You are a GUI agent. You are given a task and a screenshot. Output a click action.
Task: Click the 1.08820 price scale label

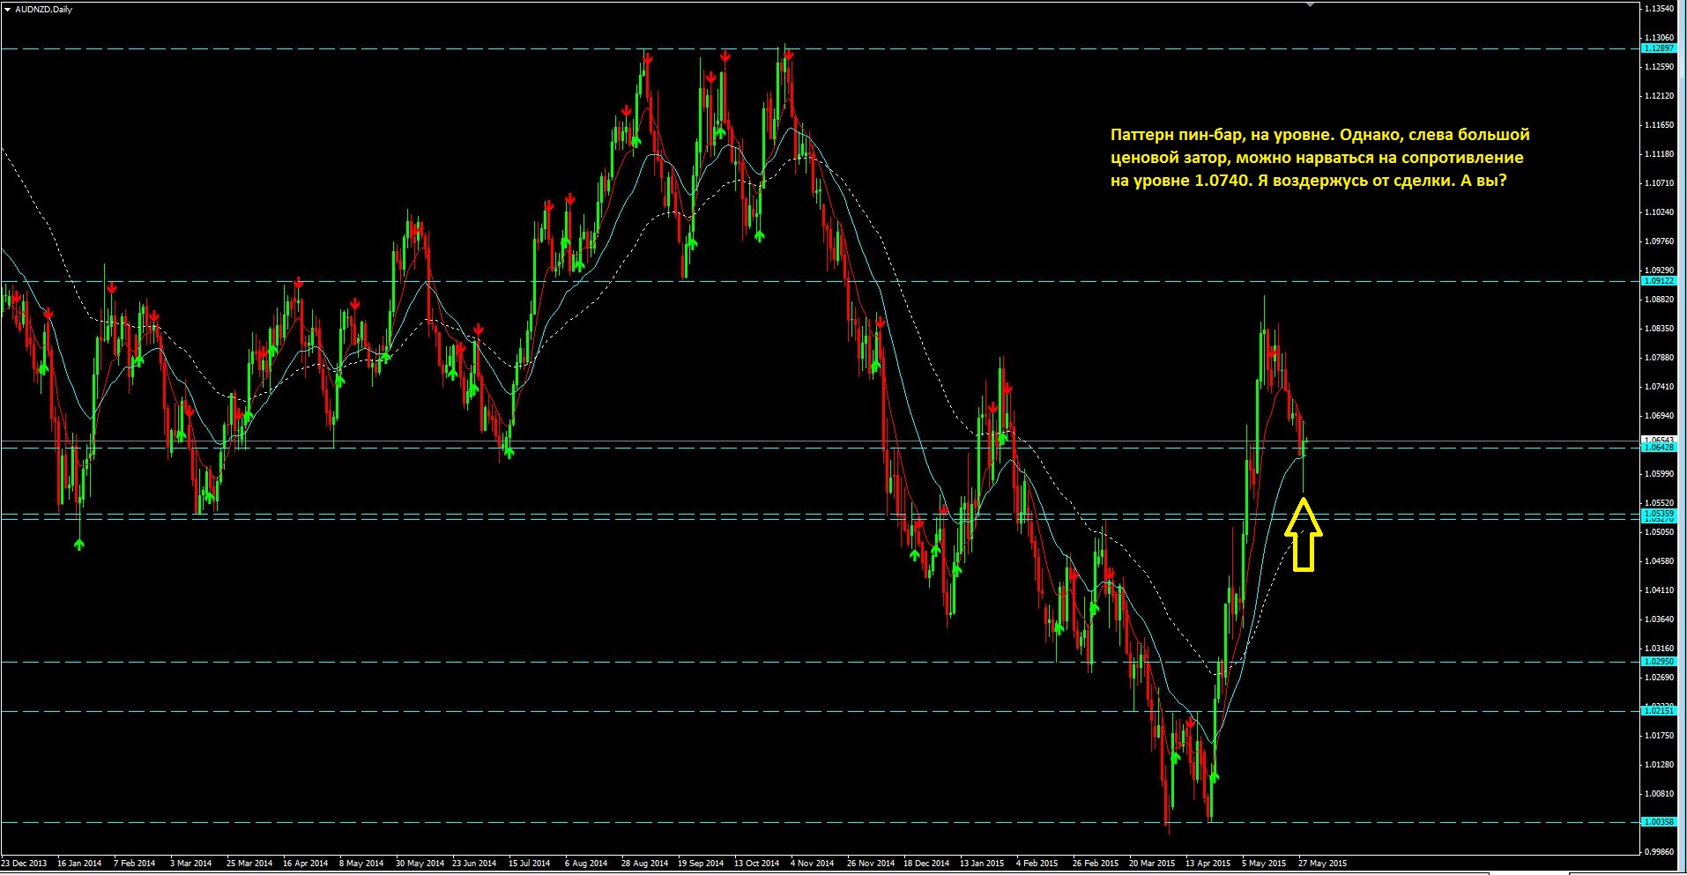1660,300
